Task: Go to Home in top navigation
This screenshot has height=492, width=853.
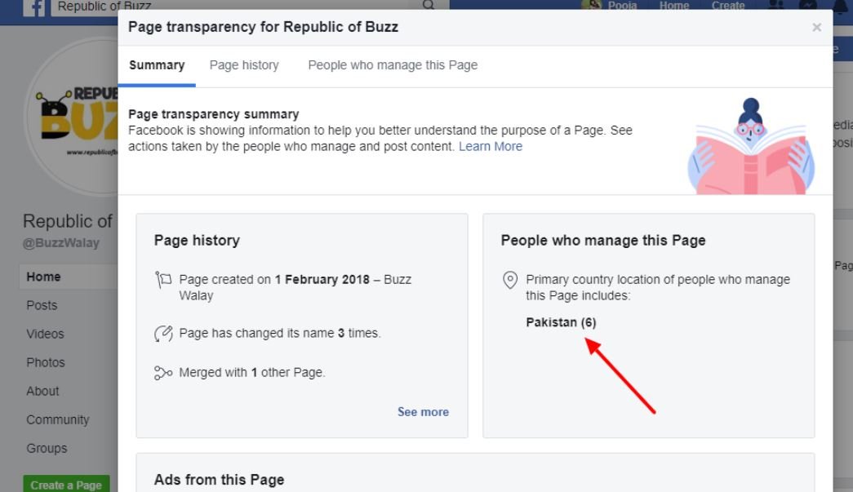Action: click(674, 6)
